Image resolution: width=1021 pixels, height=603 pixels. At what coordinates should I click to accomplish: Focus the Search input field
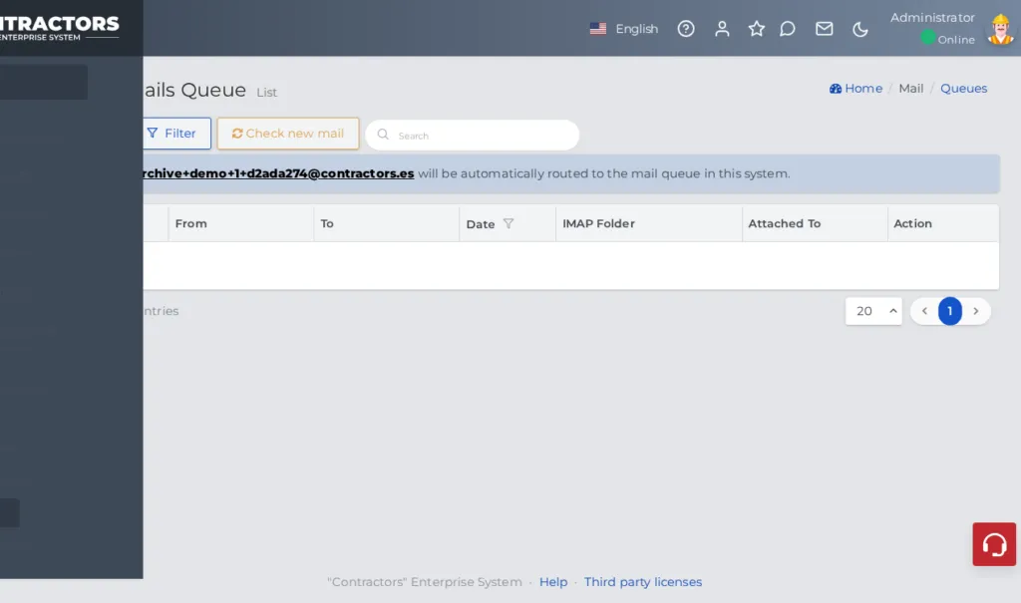pos(472,136)
